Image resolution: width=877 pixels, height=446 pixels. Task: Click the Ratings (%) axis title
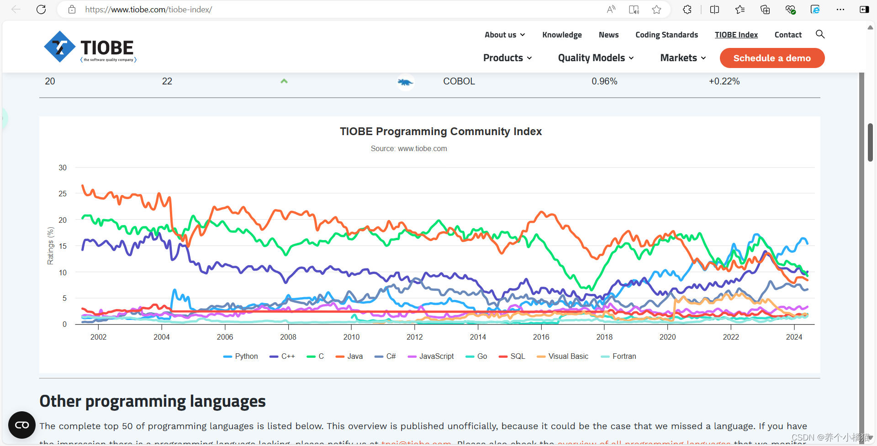pos(50,246)
